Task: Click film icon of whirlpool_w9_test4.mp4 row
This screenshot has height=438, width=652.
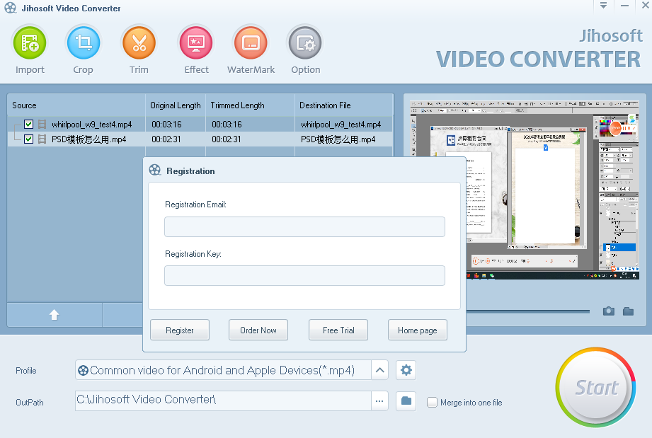Action: click(x=42, y=125)
